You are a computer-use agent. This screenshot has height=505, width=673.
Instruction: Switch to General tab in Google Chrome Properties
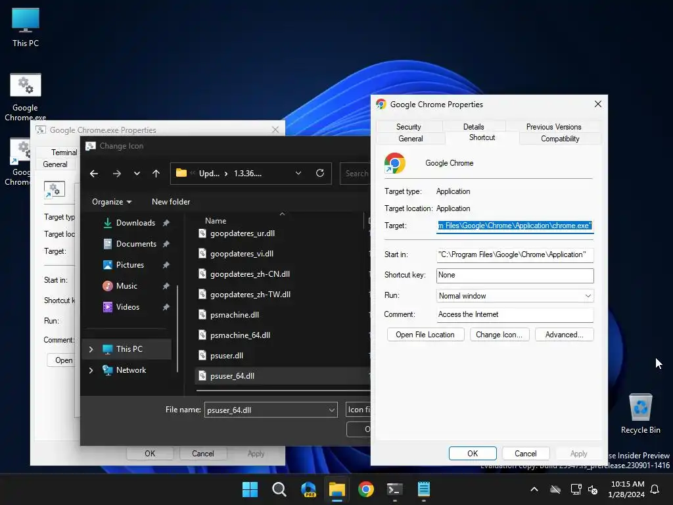(x=410, y=139)
